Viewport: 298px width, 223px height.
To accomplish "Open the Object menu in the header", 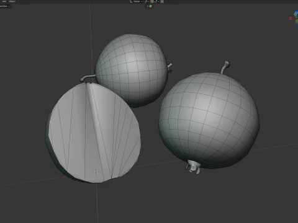I will (x=12, y=1).
